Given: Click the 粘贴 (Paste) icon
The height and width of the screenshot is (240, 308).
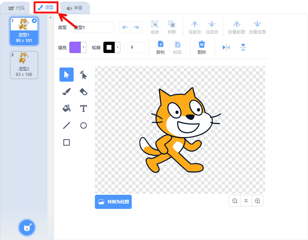Looking at the screenshot, I should (x=177, y=44).
